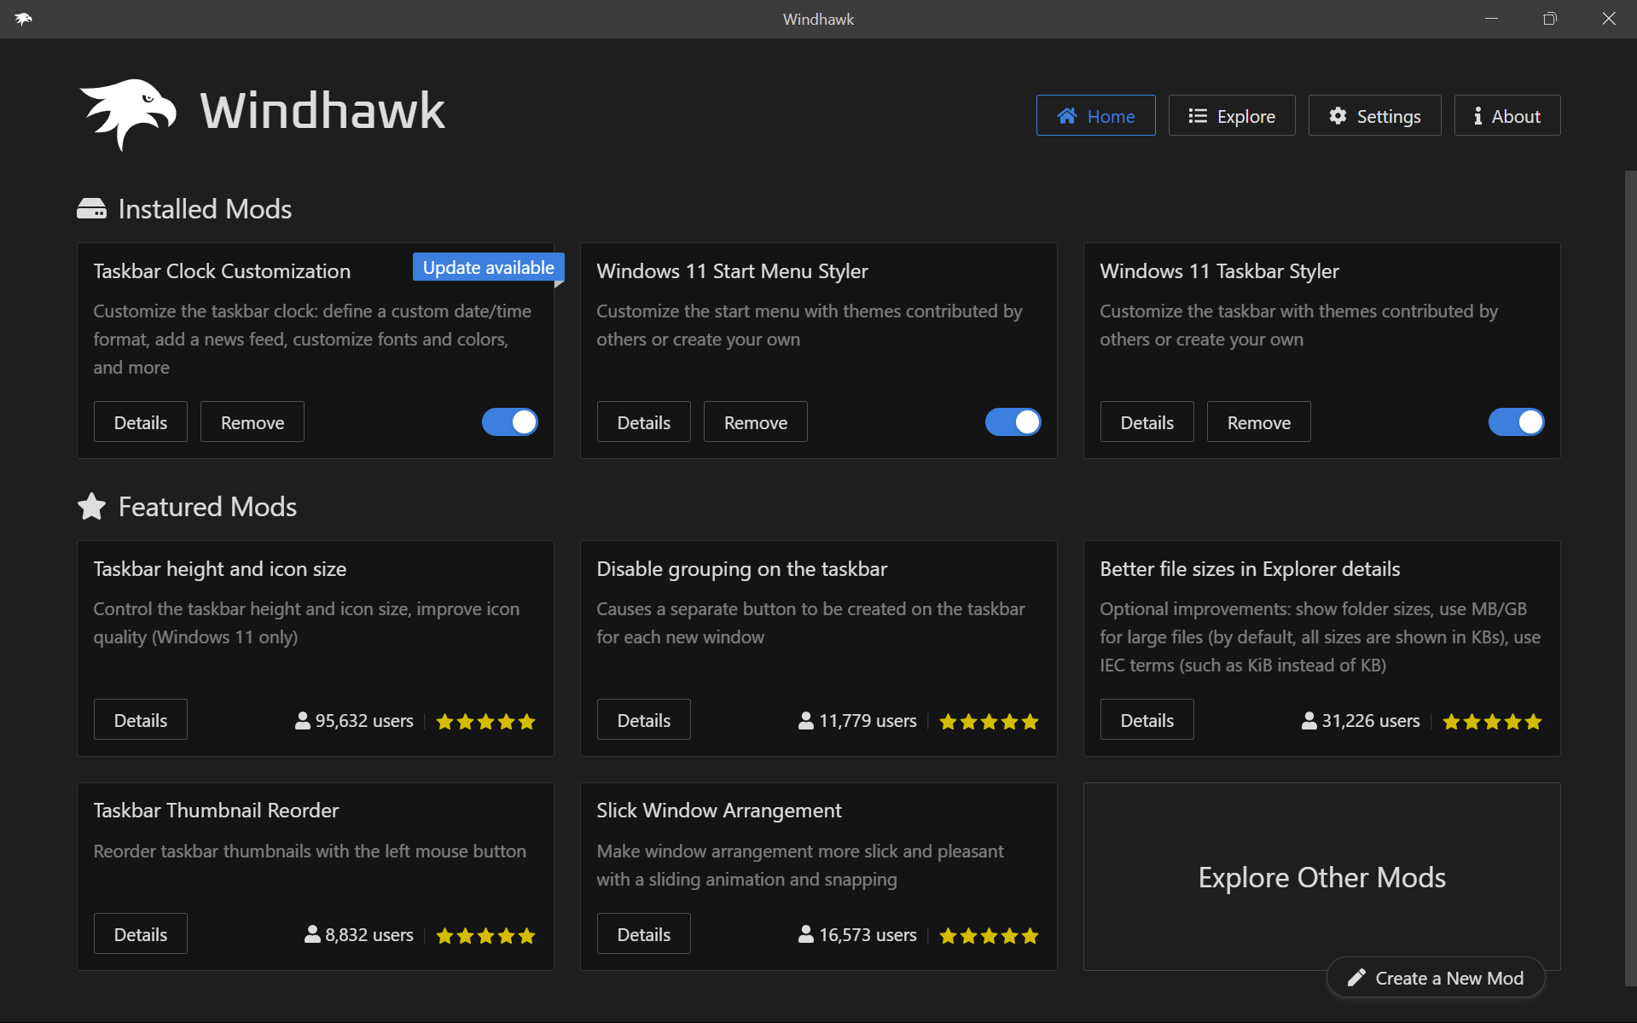Click the Update available badge
This screenshot has height=1023, width=1637.
click(489, 267)
